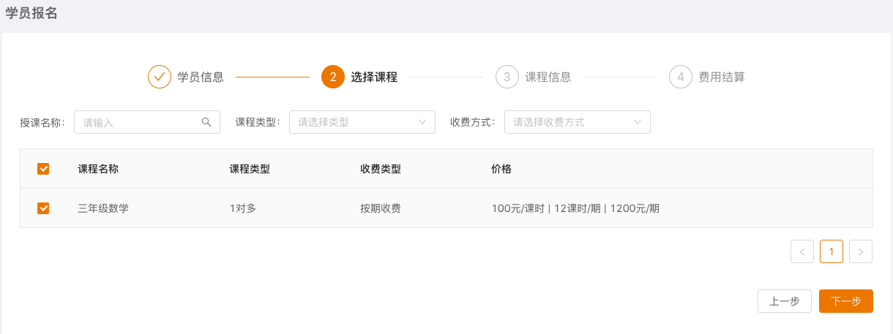
Task: Select the 费用结算 step label
Action: [x=722, y=77]
